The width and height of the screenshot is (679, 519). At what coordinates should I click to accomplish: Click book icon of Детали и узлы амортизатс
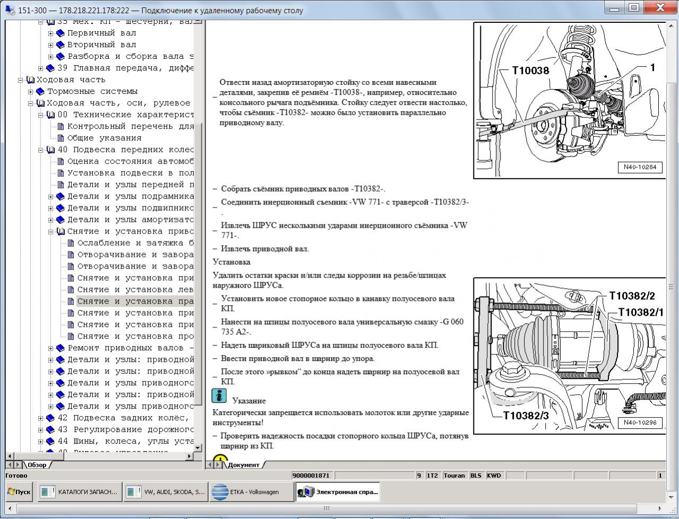[x=61, y=220]
